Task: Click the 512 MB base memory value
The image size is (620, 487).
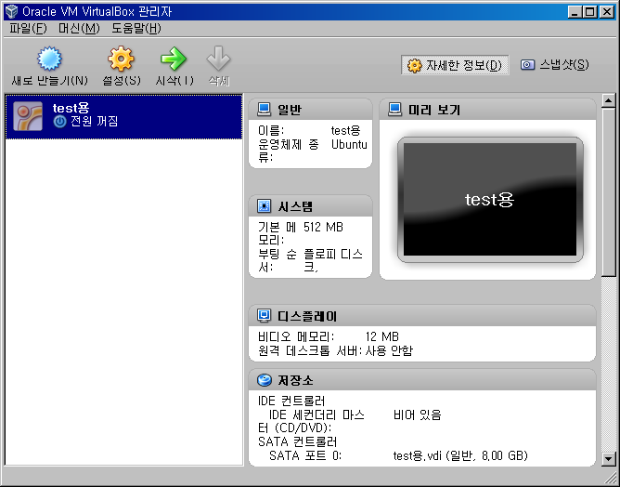Action: [x=323, y=227]
